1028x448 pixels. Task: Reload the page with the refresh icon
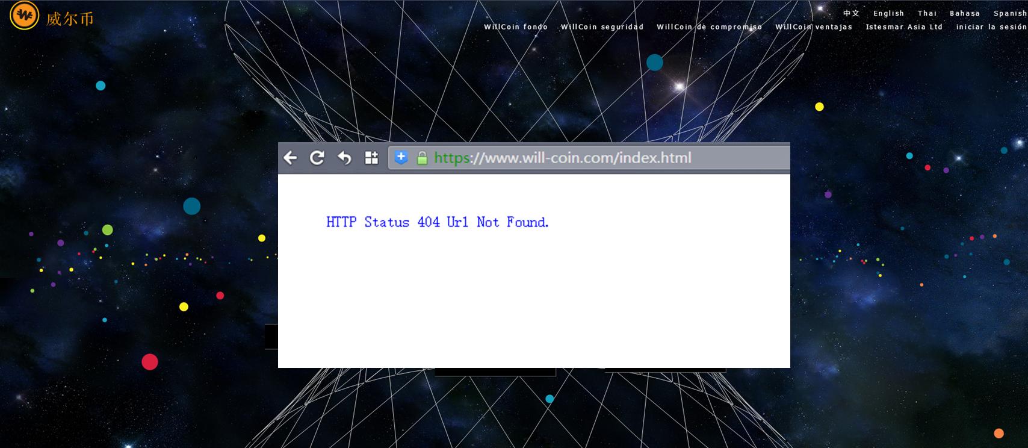click(317, 158)
